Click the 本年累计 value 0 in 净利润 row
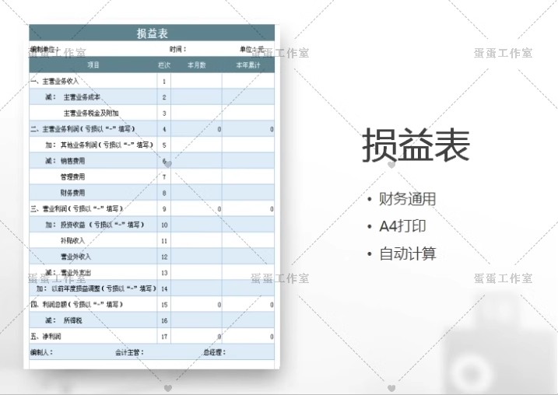 point(272,337)
